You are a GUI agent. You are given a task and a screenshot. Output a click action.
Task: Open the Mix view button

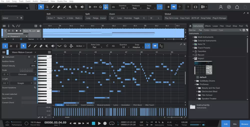pos(235,124)
